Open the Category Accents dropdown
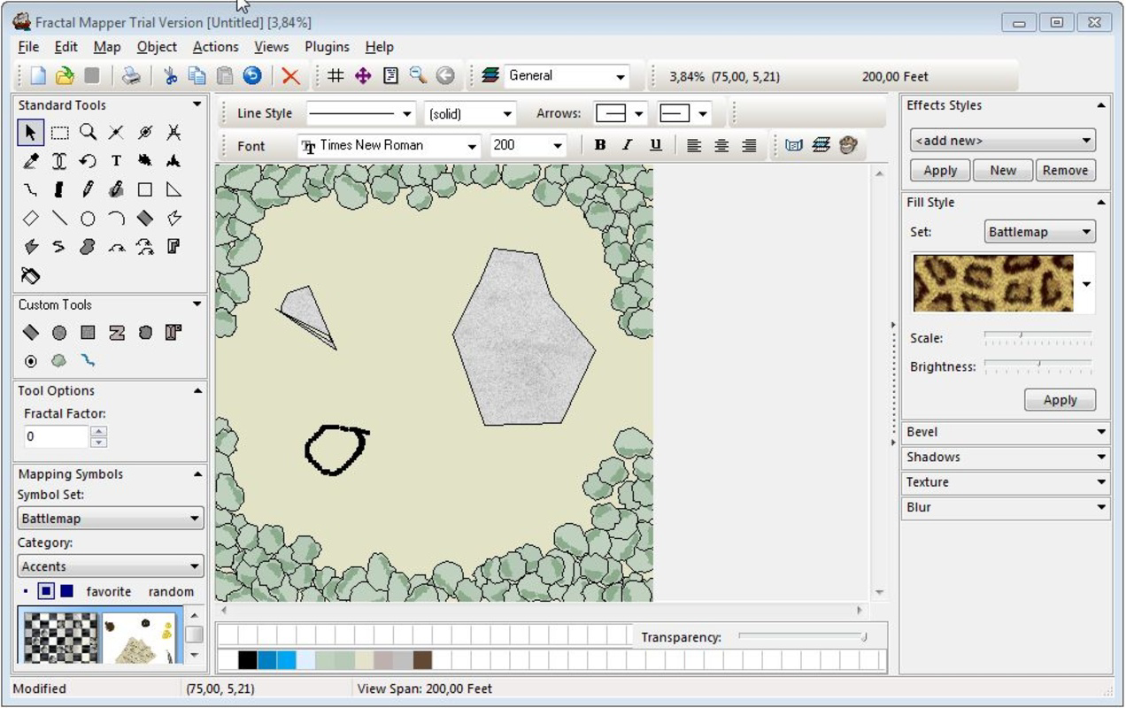 pyautogui.click(x=111, y=566)
